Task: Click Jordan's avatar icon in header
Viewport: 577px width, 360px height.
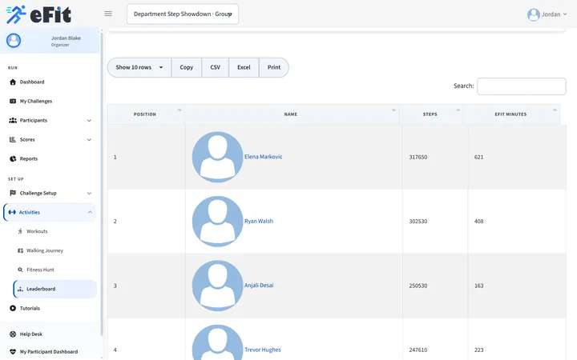Action: point(533,14)
